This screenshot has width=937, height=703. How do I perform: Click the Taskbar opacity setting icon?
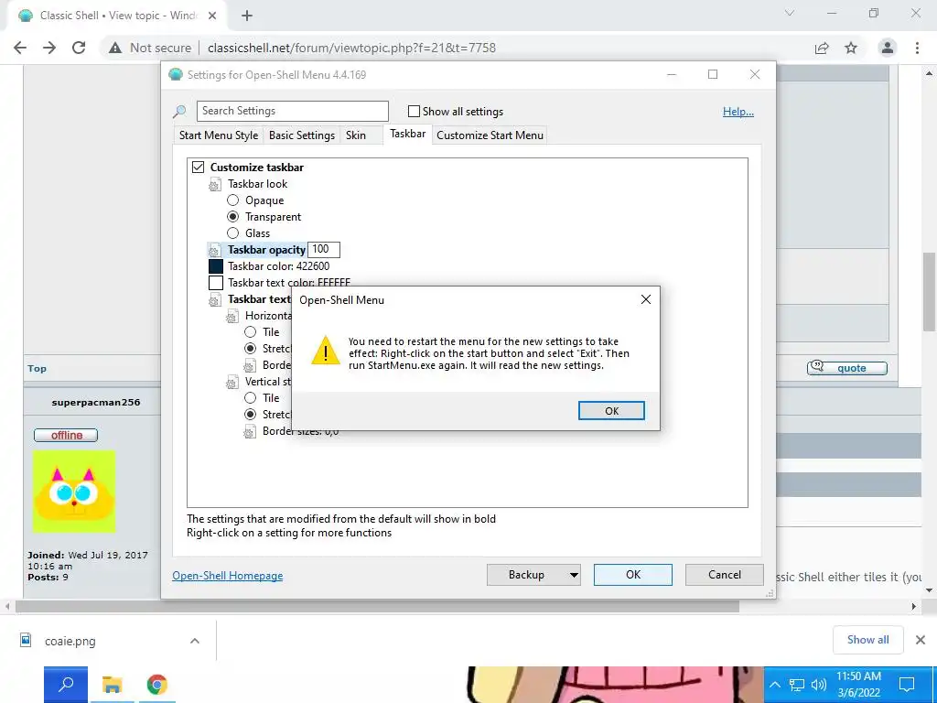(x=214, y=251)
